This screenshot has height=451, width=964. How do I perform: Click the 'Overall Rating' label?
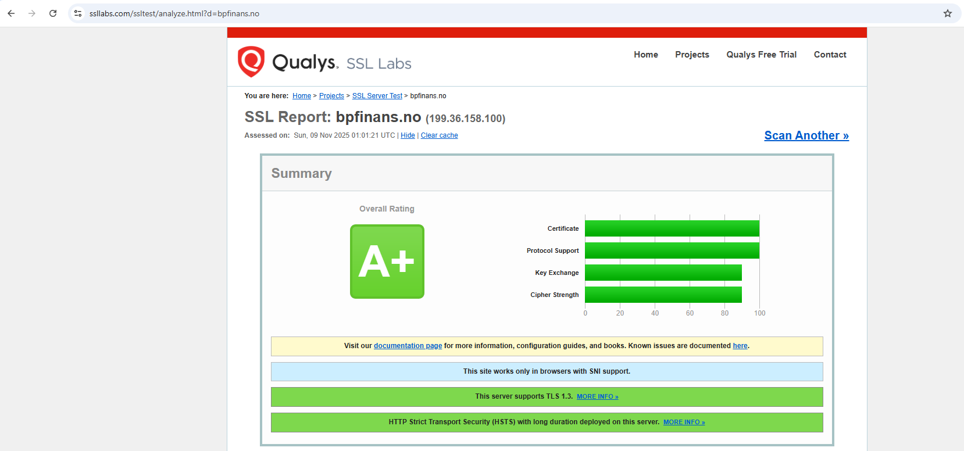pyautogui.click(x=387, y=209)
